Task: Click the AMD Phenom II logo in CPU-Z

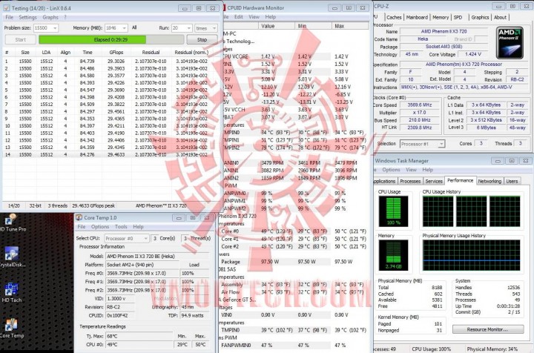Action: click(510, 43)
